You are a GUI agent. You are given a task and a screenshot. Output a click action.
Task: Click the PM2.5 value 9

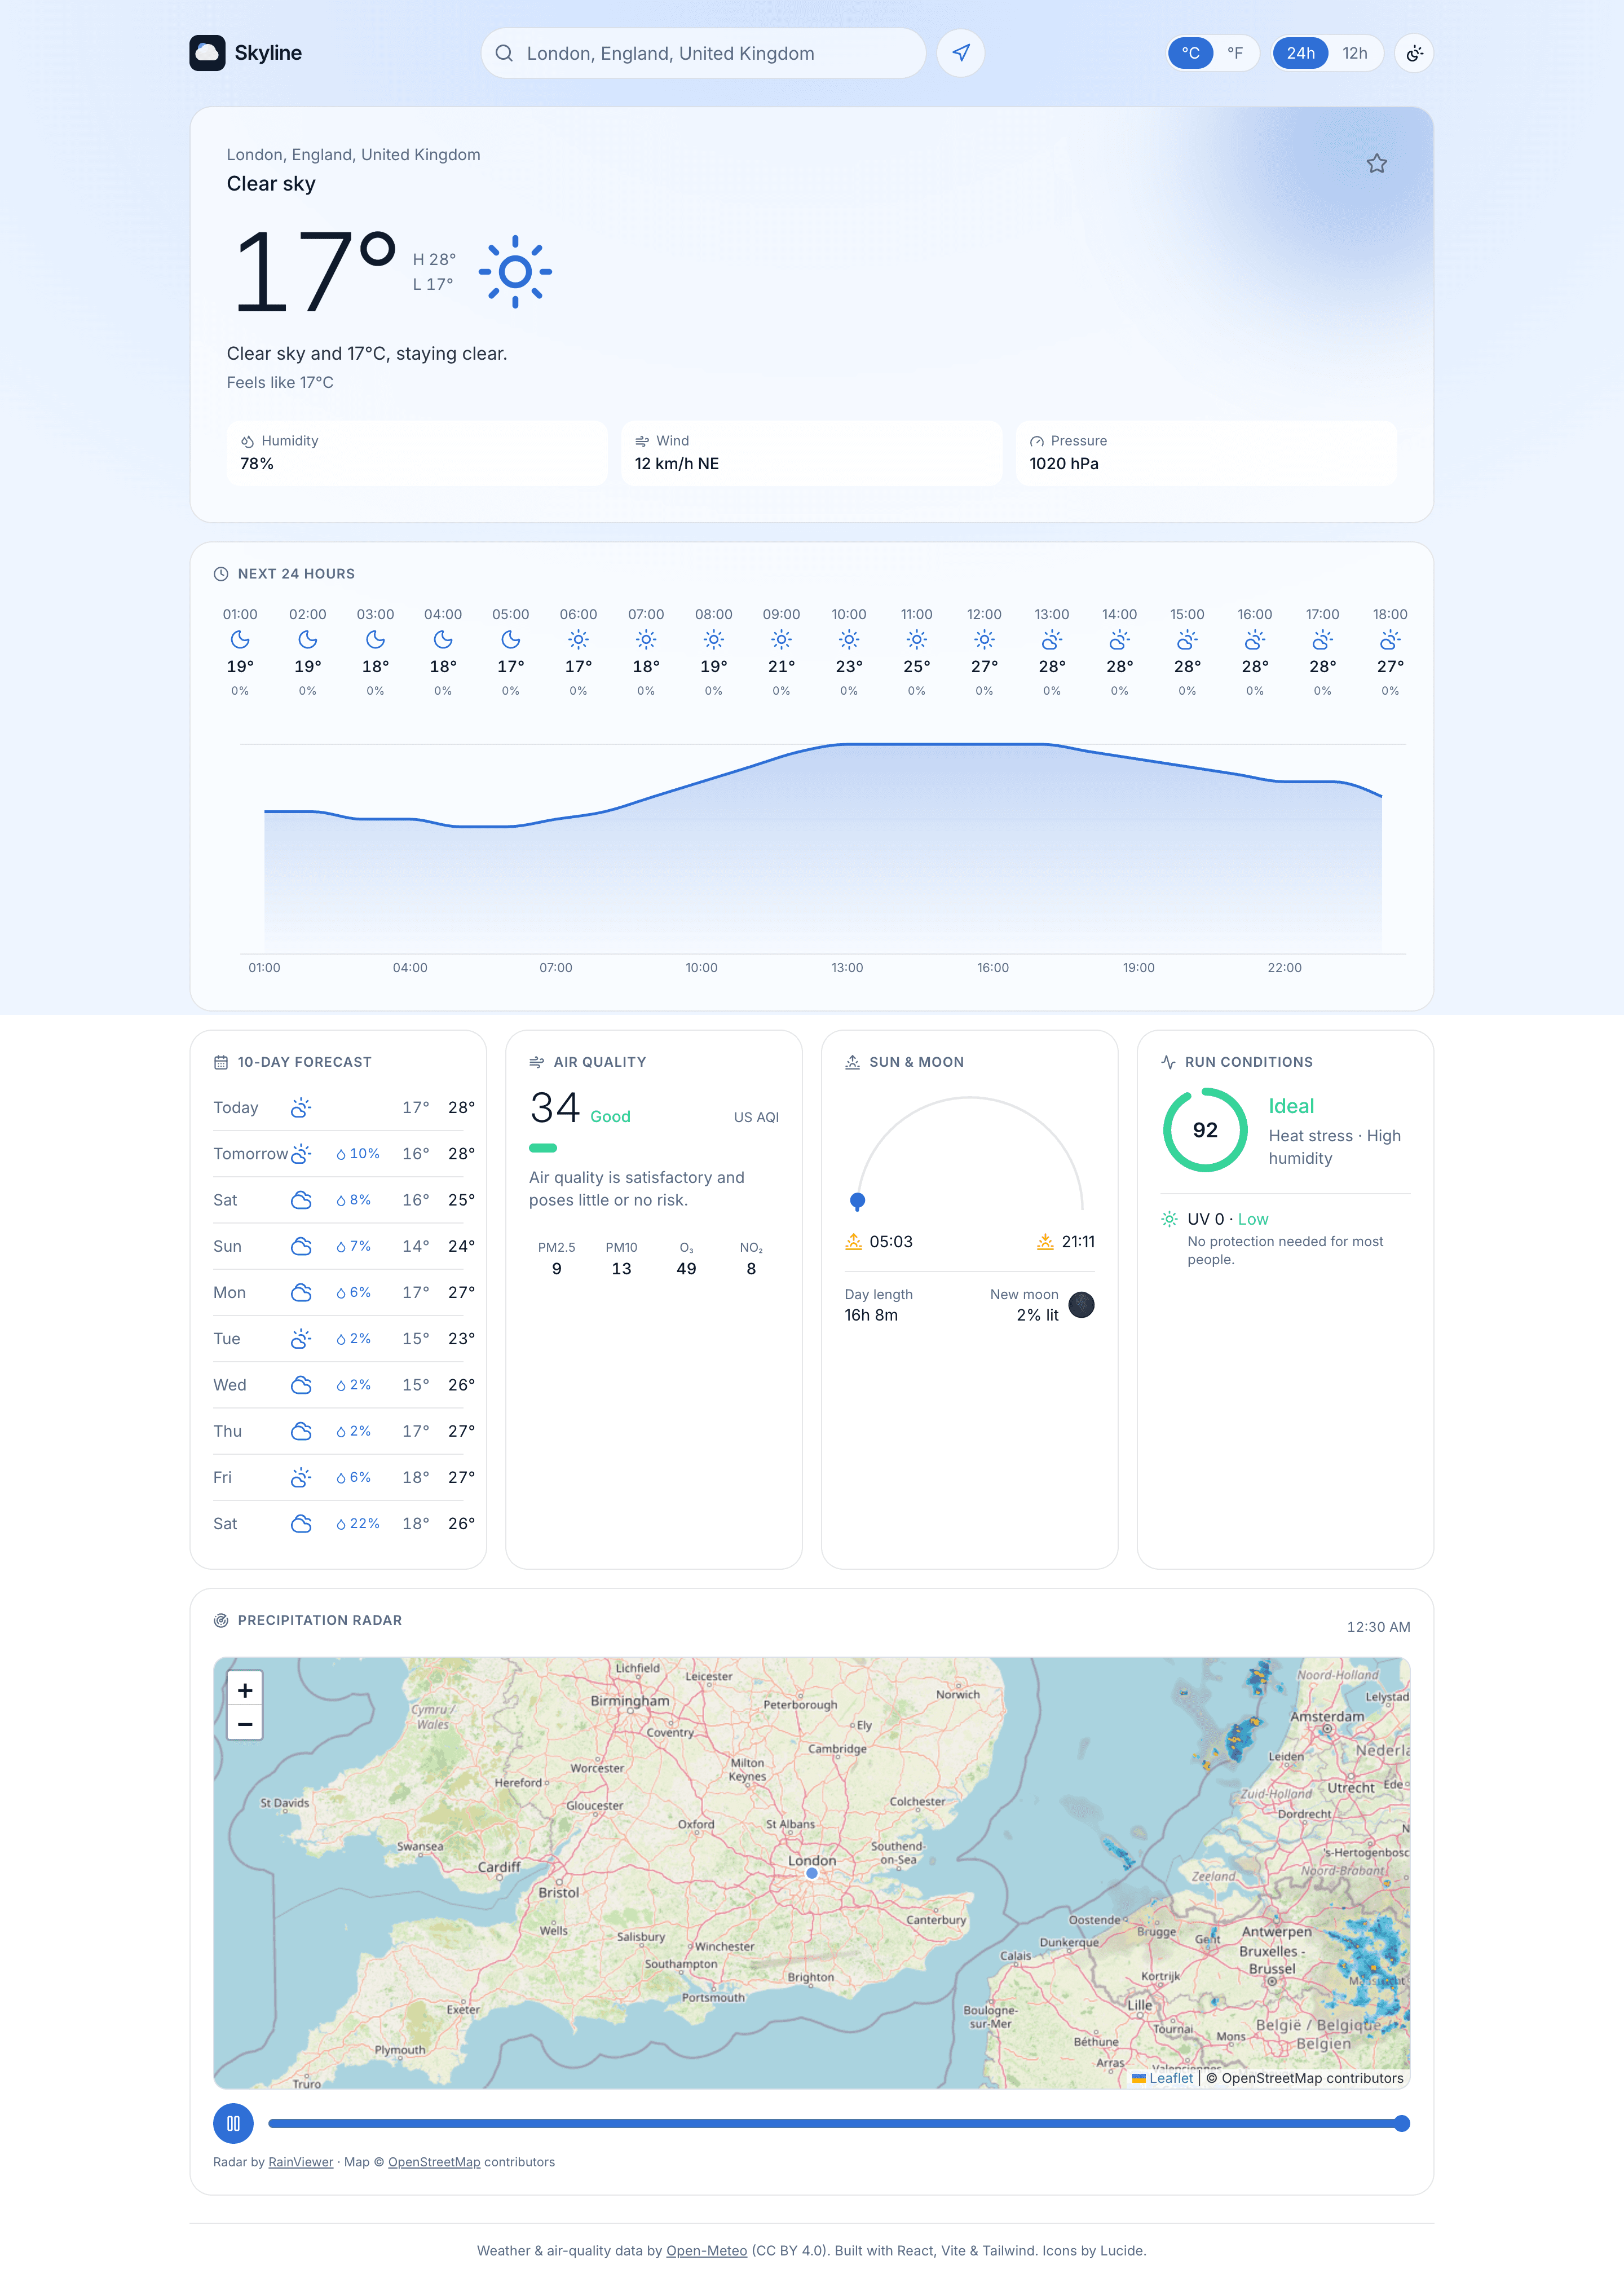click(557, 1269)
